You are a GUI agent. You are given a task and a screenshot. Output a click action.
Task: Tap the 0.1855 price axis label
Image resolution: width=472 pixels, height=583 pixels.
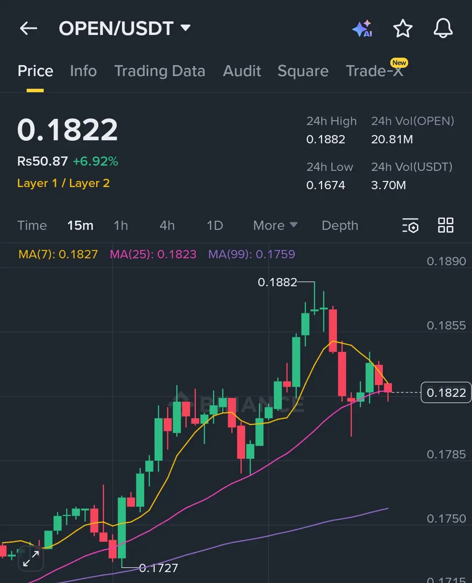[x=446, y=326]
